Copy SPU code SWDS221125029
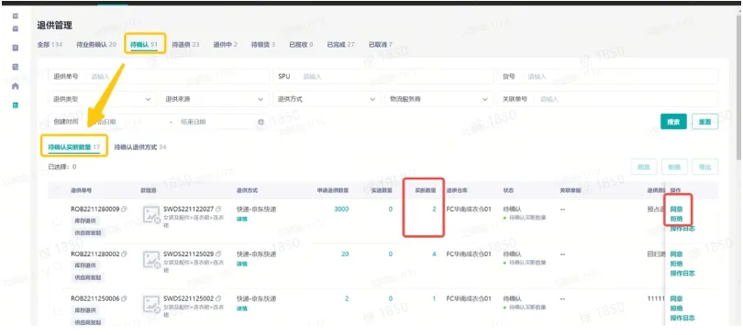This screenshot has height=335, width=743. (x=218, y=254)
